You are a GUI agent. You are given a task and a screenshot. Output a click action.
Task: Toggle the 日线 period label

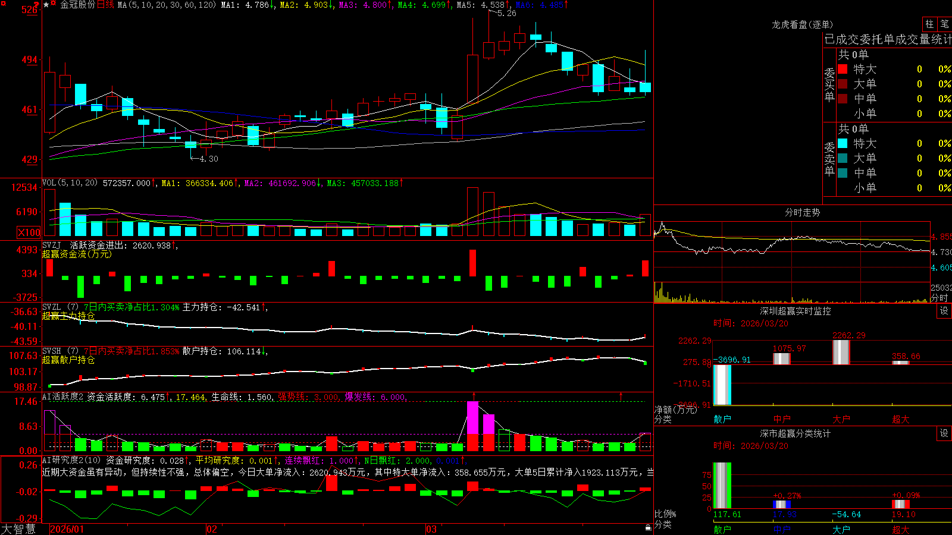coord(105,5)
